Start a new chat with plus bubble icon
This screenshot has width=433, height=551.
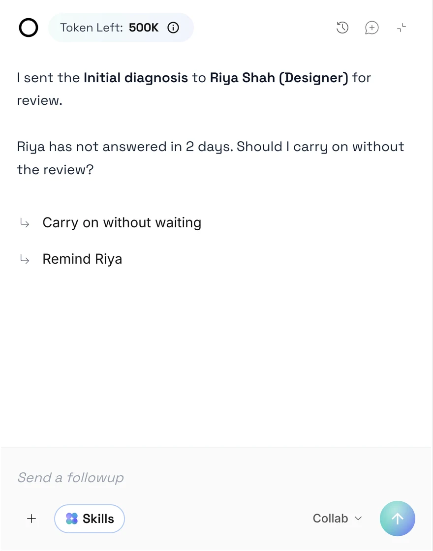371,28
